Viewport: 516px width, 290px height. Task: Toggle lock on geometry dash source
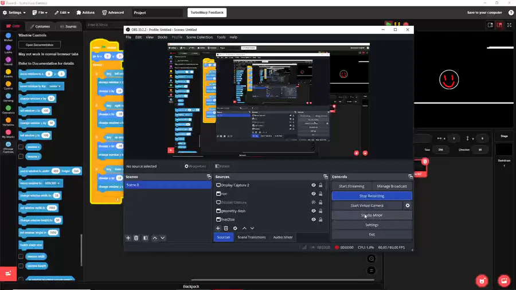320,211
